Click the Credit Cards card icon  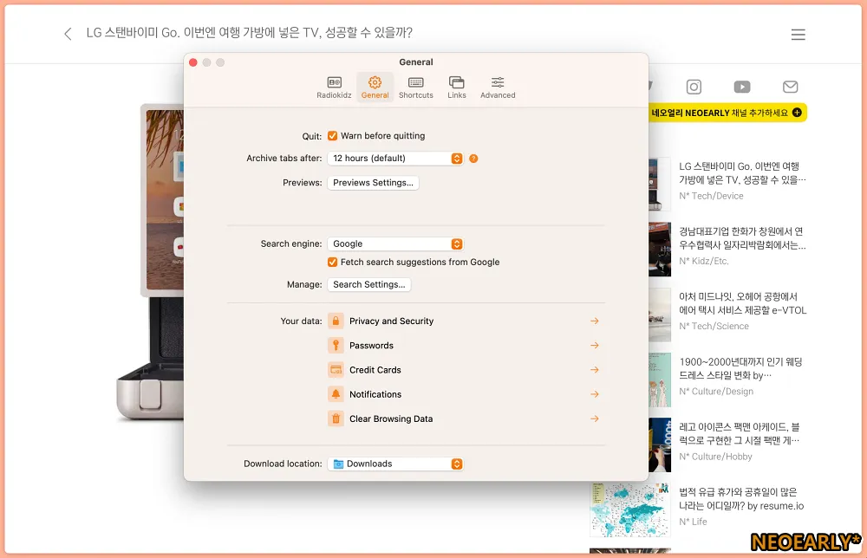(336, 370)
